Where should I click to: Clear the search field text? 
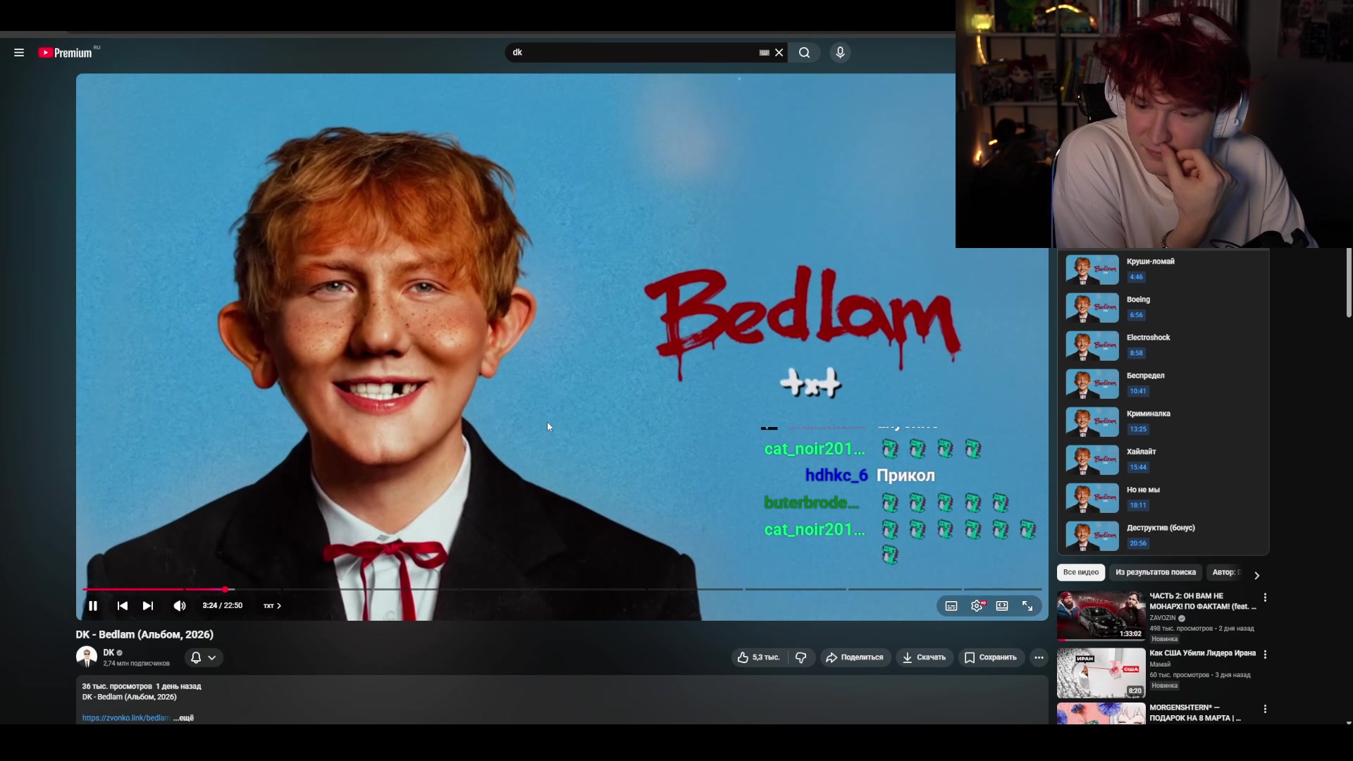point(779,53)
